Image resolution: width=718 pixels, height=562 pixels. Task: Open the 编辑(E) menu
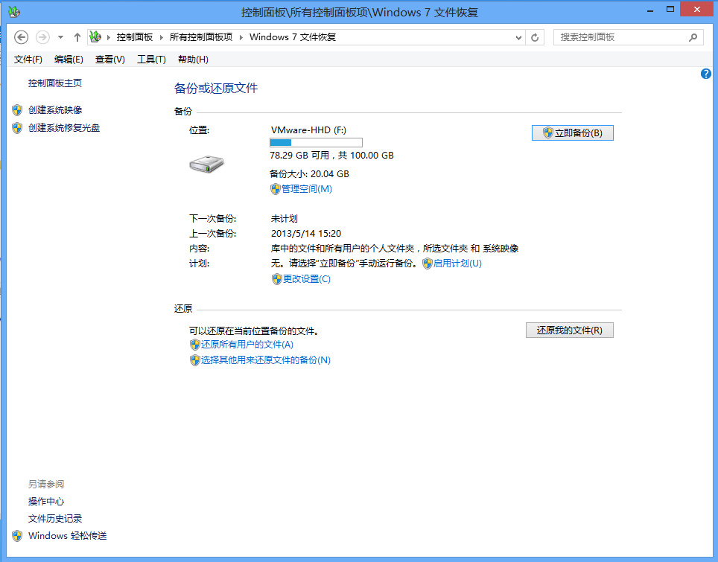click(69, 60)
